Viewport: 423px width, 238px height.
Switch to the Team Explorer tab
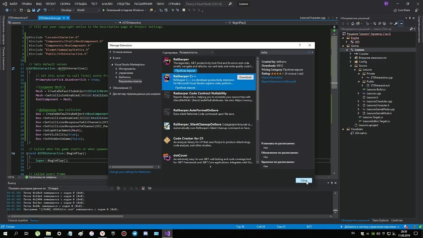tap(380, 220)
